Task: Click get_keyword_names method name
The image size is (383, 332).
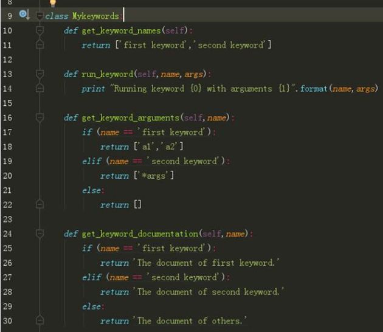Action: pyautogui.click(x=121, y=31)
